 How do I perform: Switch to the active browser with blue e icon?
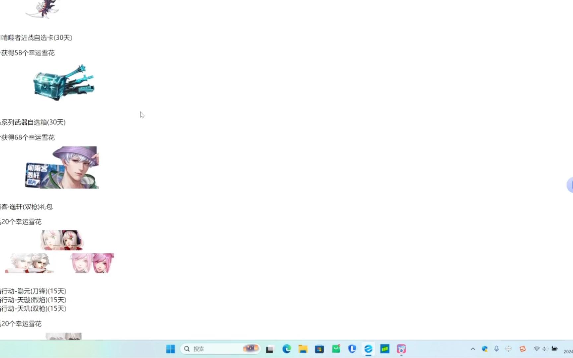tap(368, 349)
